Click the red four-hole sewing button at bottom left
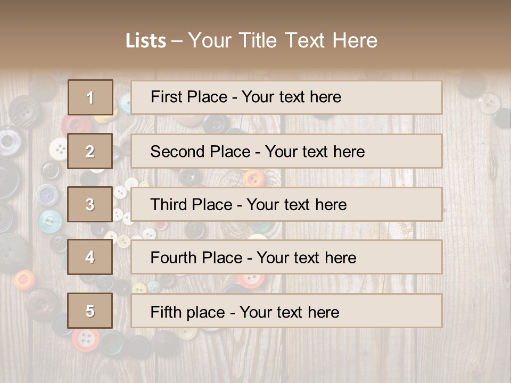The image size is (511, 383). (x=85, y=338)
